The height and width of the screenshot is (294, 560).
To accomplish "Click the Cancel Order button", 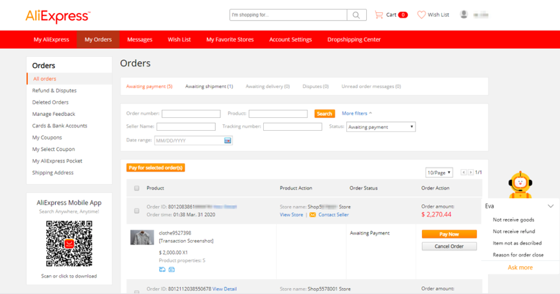I will click(x=449, y=246).
